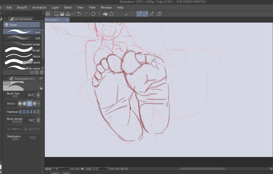Screen dimensions: 273x174
Task: Click Duplicate sub tool icon
Action: pyautogui.click(x=37, y=72)
